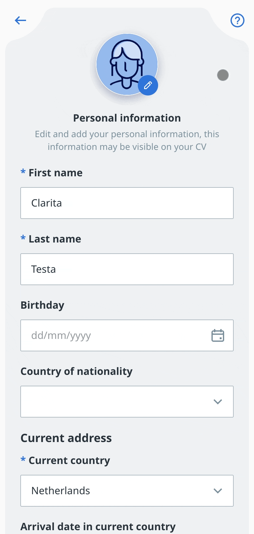Click the chevron in Country of nationality box
This screenshot has width=254, height=534.
(x=218, y=402)
